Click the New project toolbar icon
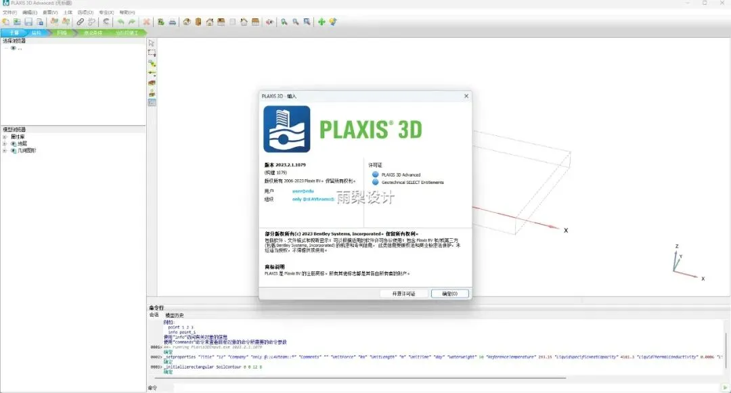731x393 pixels. tap(5, 22)
